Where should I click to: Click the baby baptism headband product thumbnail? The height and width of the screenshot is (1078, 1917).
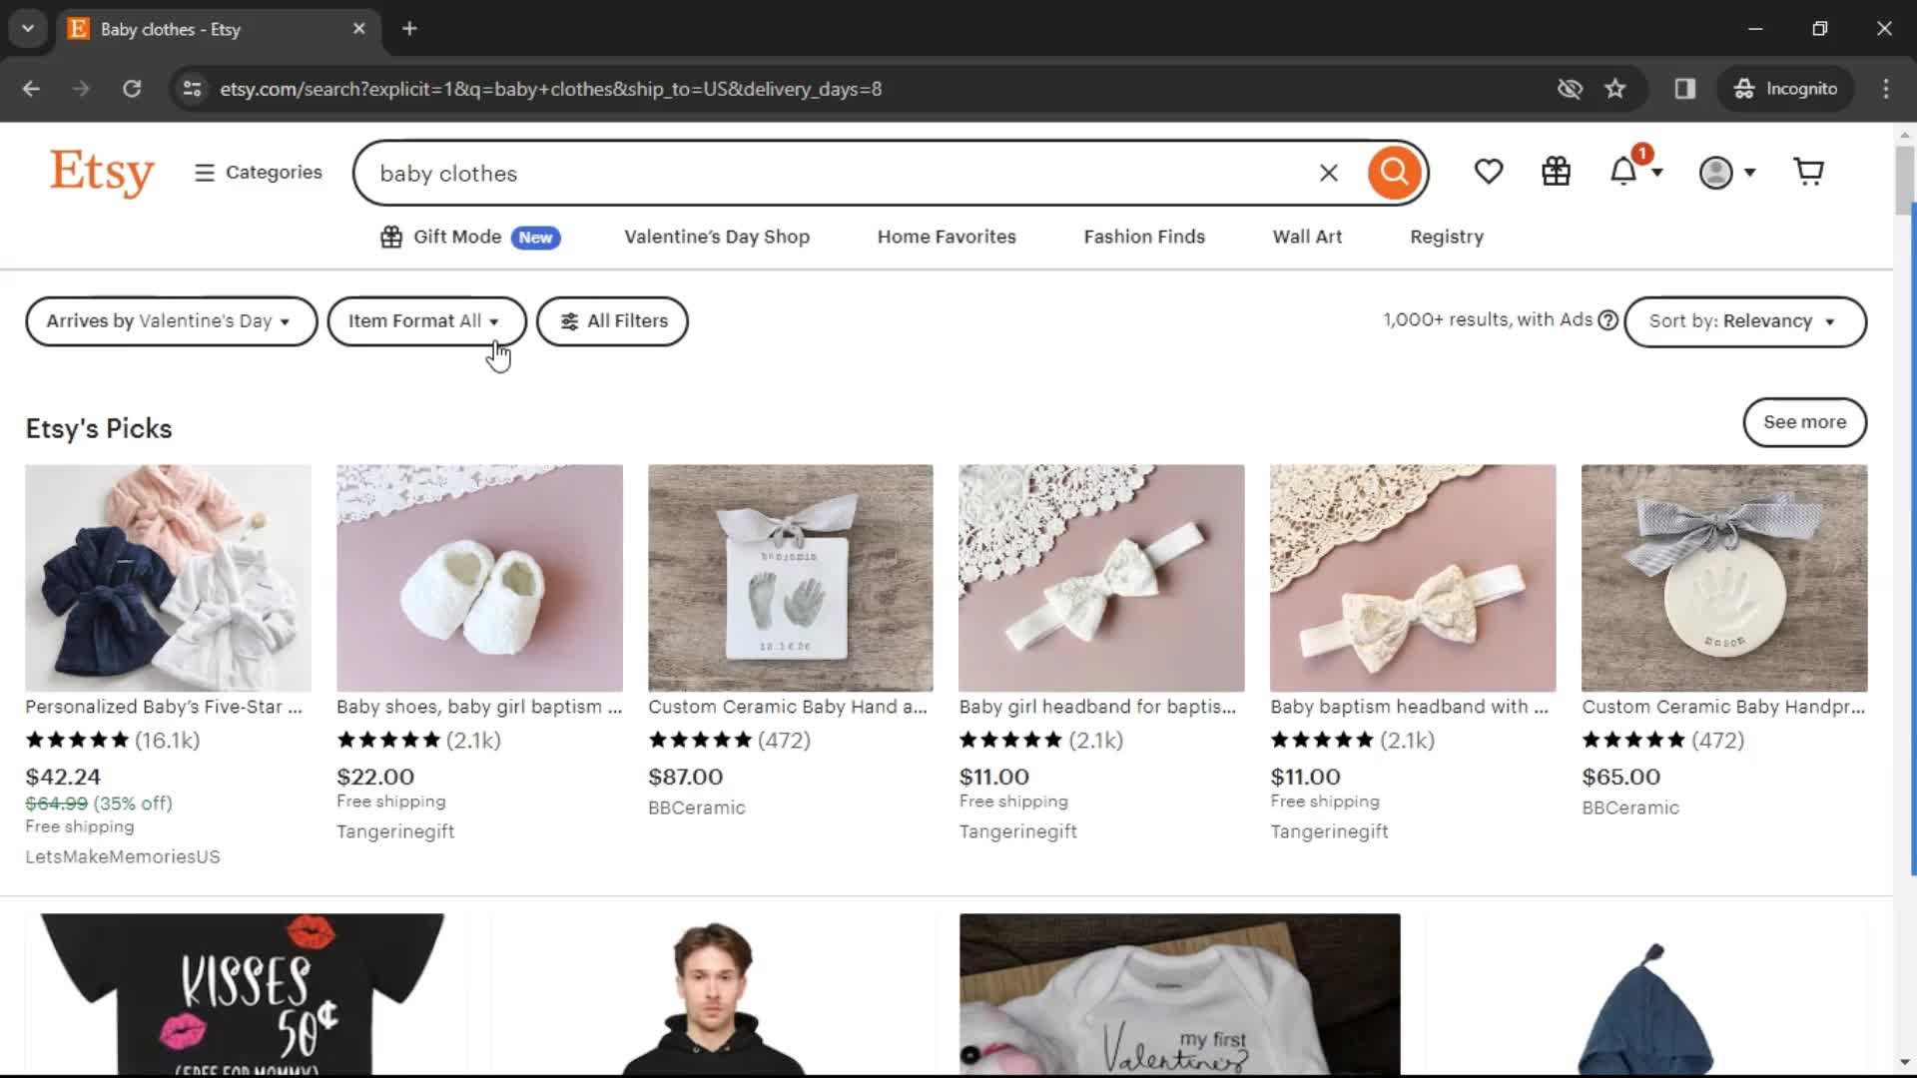(1413, 577)
